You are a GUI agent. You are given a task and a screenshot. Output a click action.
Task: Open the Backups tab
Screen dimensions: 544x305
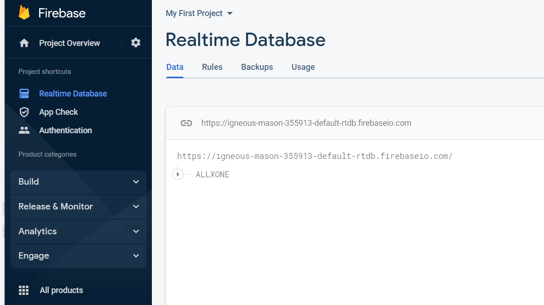(257, 67)
